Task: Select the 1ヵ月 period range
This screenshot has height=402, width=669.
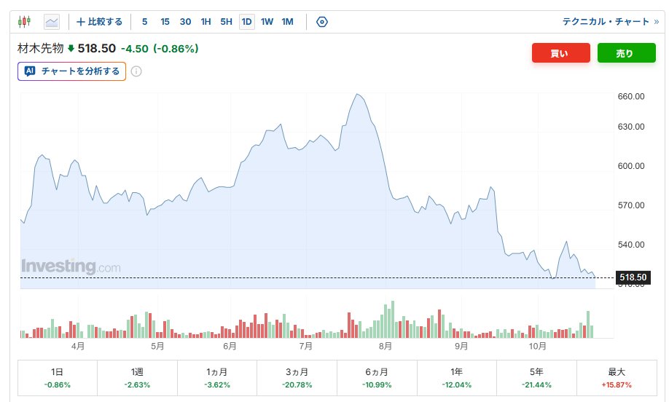Action: [216, 378]
